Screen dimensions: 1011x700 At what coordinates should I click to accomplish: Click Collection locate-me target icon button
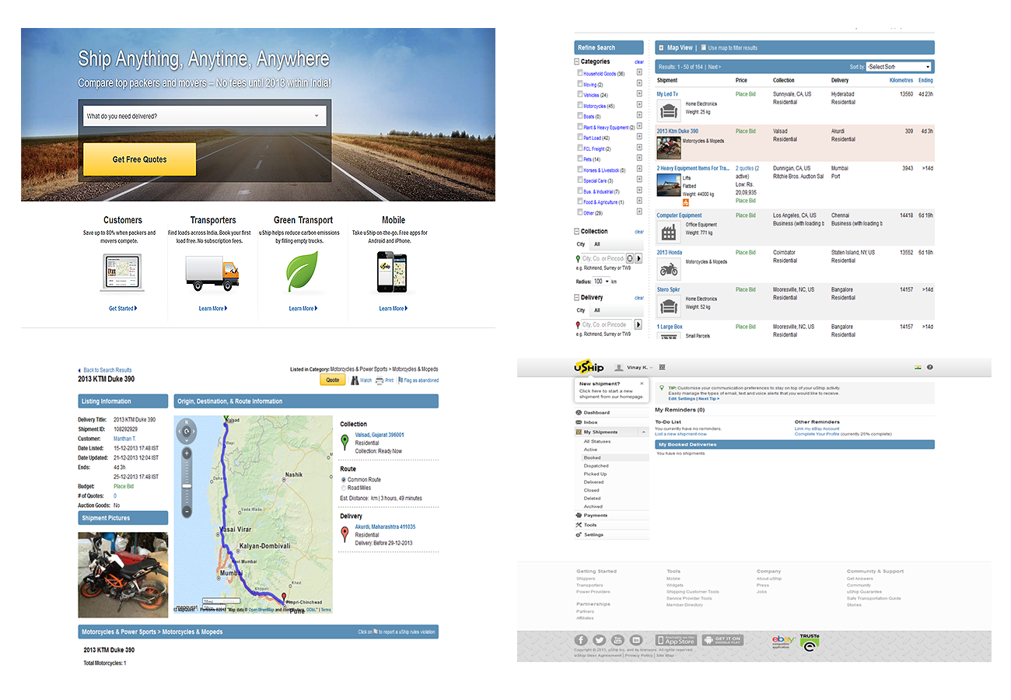point(629,258)
